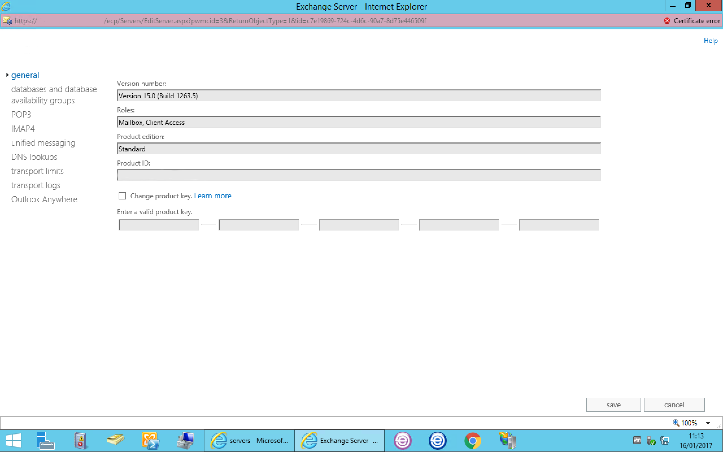Select the Product edition Standard field
Screen dimensions: 723x452
point(358,148)
